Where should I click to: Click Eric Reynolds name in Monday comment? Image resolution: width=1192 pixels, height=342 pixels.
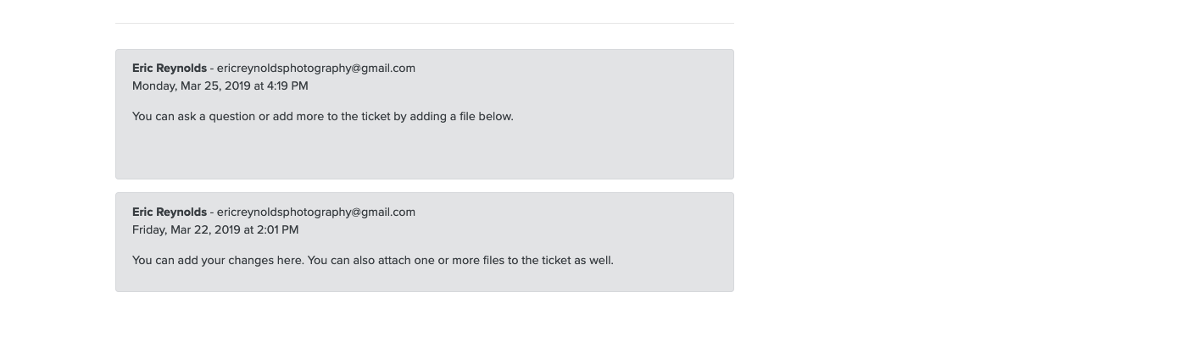[170, 69]
